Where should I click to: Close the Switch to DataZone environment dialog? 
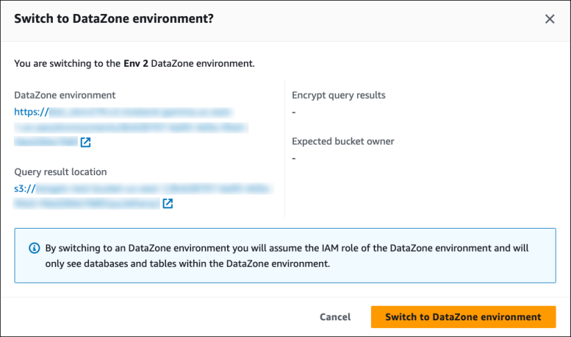tap(549, 19)
